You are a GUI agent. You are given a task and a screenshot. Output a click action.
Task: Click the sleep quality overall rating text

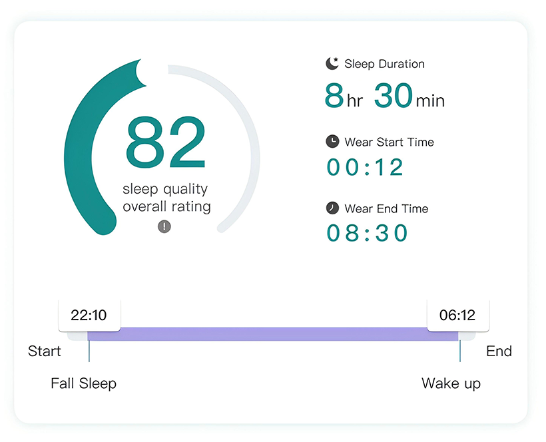tap(166, 198)
